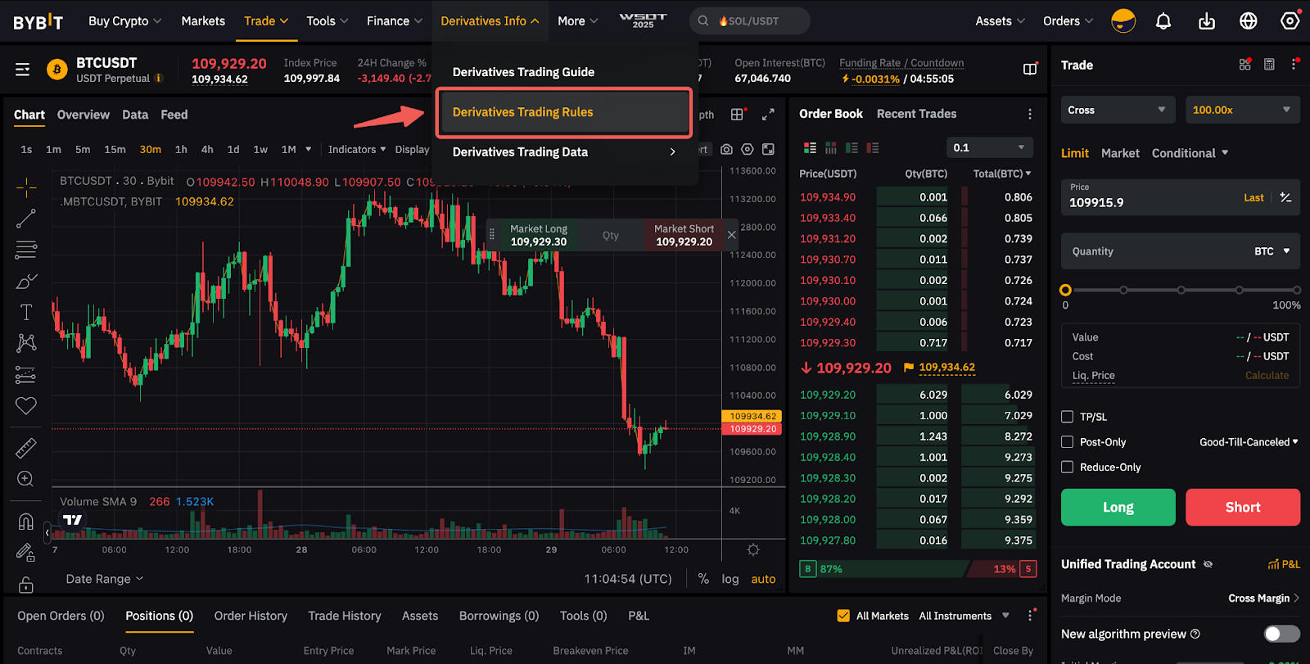This screenshot has width=1310, height=664.
Task: Open the 100.00x leverage dropdown
Action: click(1241, 110)
